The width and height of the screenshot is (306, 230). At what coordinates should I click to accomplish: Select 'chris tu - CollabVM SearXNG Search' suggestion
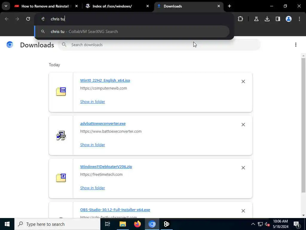pyautogui.click(x=132, y=31)
